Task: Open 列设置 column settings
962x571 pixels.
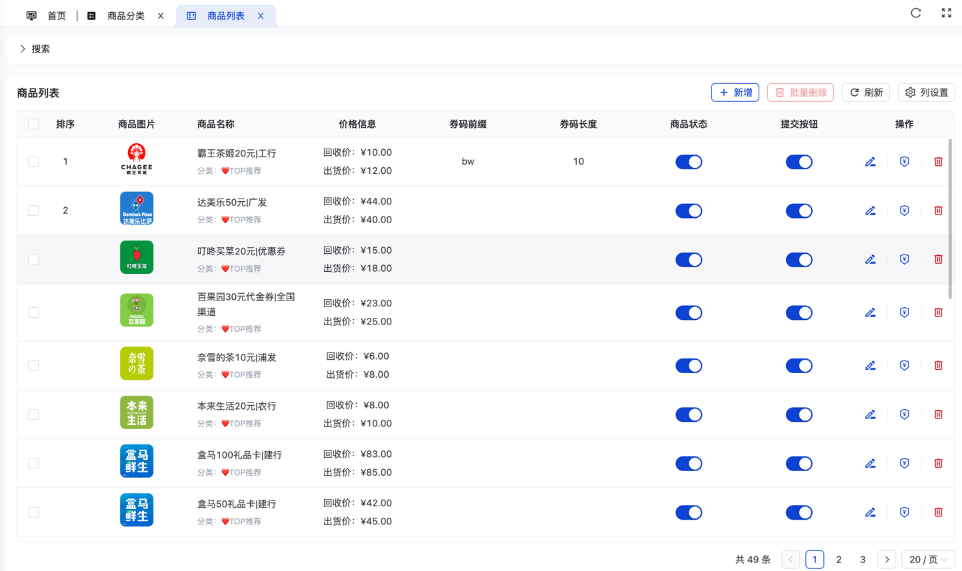Action: [x=926, y=93]
